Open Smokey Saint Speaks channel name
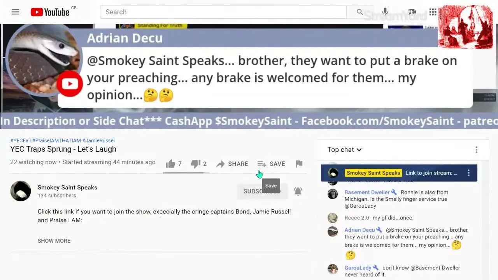The width and height of the screenshot is (498, 280). pos(67,187)
